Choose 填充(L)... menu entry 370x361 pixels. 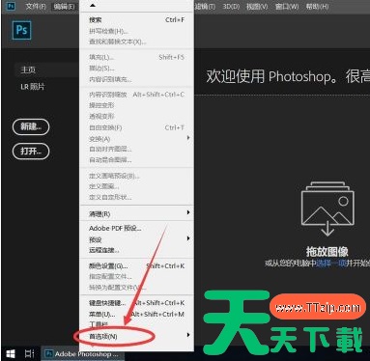coord(136,57)
